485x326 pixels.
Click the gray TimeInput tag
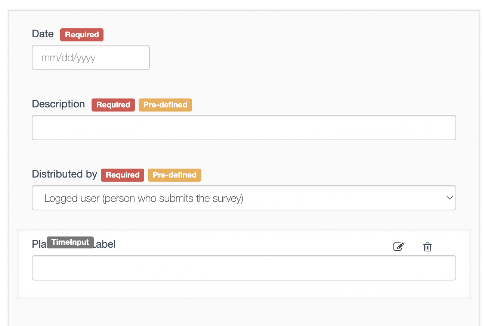point(70,242)
